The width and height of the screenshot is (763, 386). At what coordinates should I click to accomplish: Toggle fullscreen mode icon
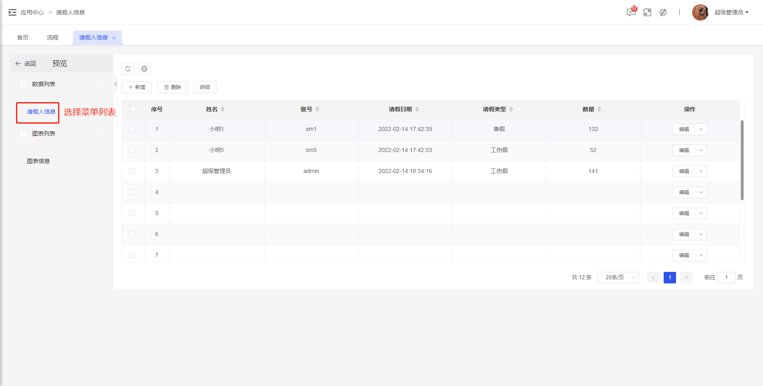click(647, 12)
